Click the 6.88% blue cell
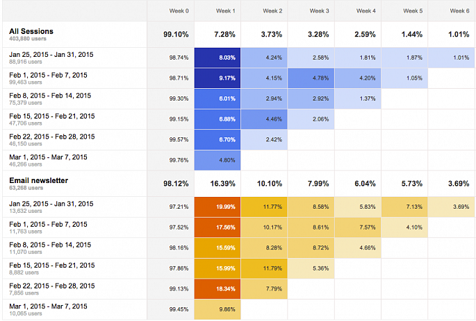Screen dimensions: 476x321 click(x=218, y=119)
